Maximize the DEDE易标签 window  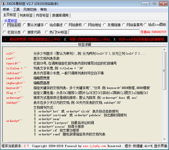tap(154, 4)
